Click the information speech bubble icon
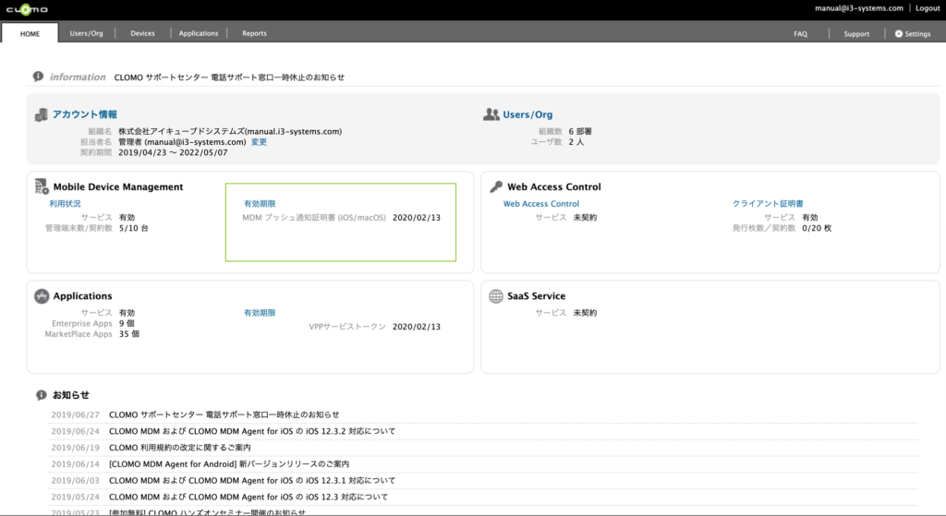Viewport: 946px width, 516px height. click(38, 77)
